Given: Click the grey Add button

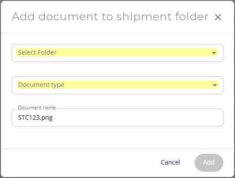Looking at the screenshot, I should (209, 163).
